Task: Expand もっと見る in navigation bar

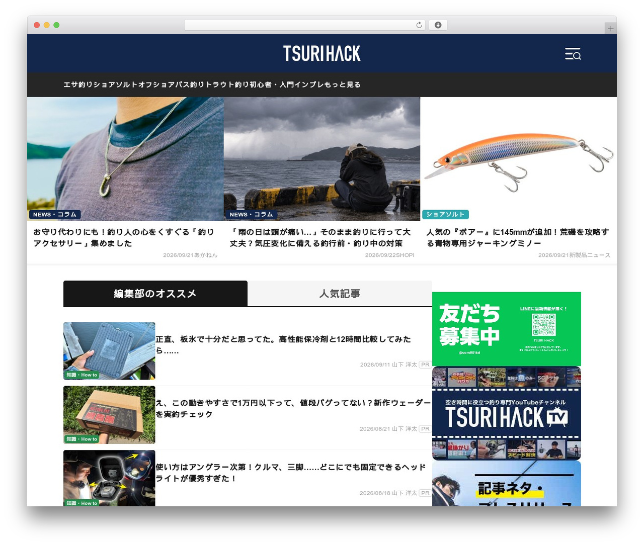Action: coord(343,84)
